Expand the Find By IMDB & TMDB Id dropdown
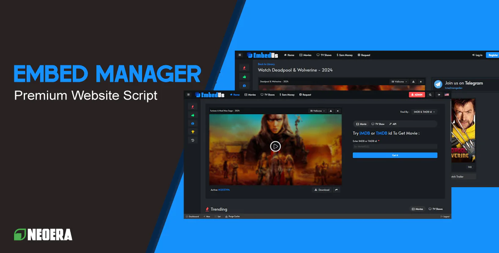The image size is (499, 253). (x=424, y=112)
